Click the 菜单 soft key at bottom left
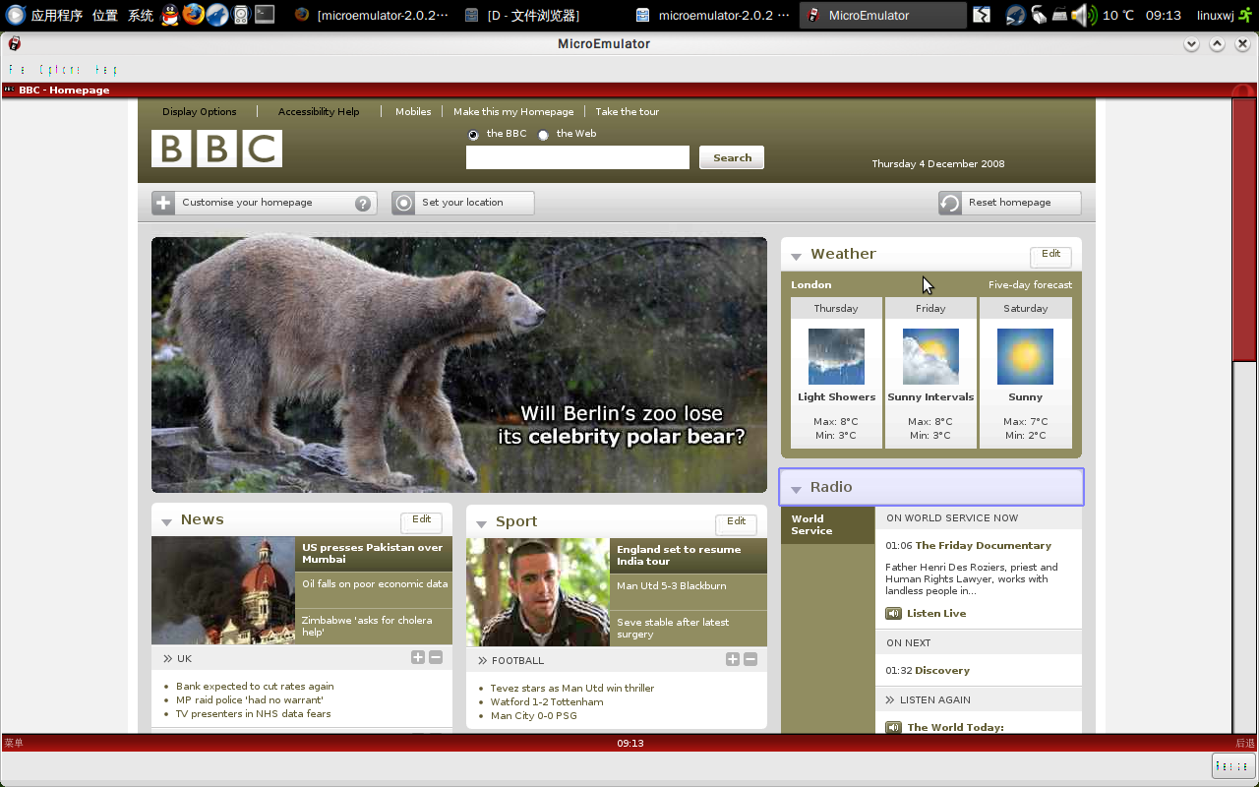The height and width of the screenshot is (787, 1259). pos(14,743)
